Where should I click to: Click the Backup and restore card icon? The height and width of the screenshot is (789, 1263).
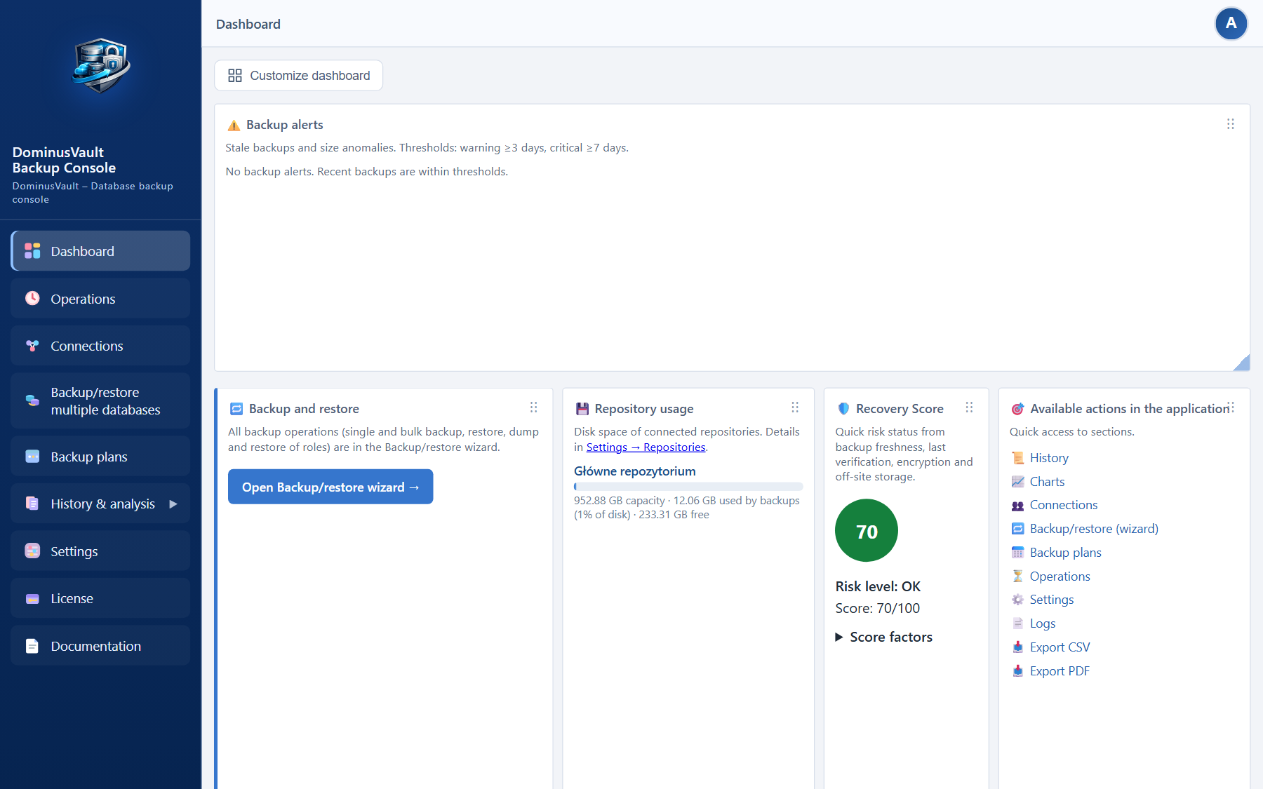point(236,409)
